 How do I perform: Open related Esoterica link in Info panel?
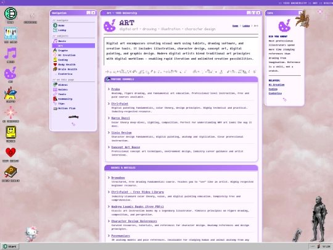[x=275, y=93]
